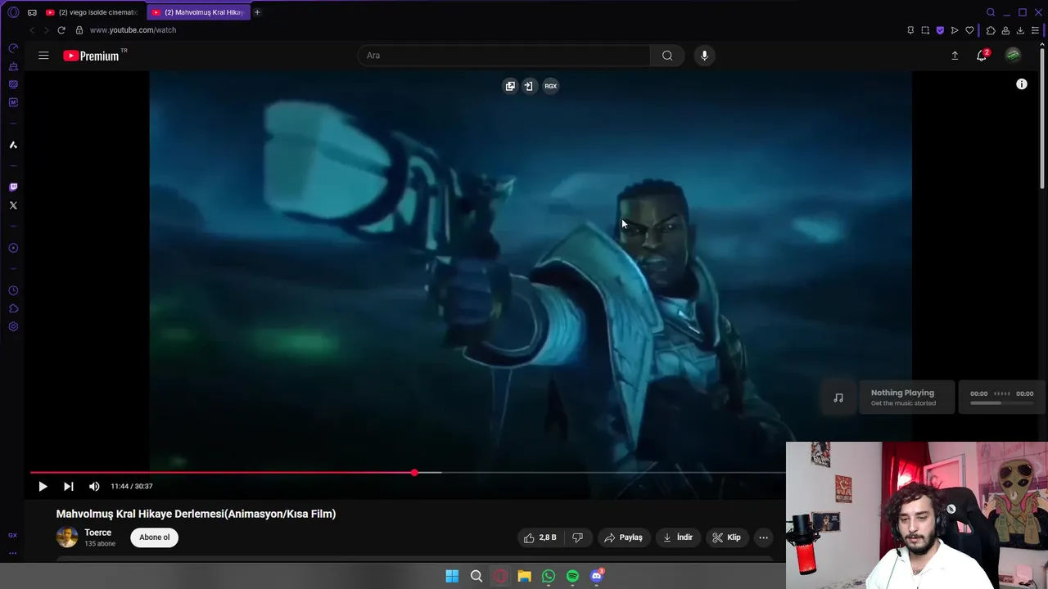Click the RGX video enhancement button

(550, 86)
